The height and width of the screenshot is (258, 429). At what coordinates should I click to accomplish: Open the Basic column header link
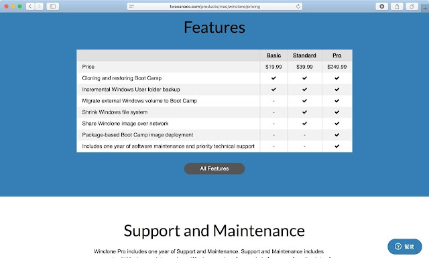pos(273,55)
